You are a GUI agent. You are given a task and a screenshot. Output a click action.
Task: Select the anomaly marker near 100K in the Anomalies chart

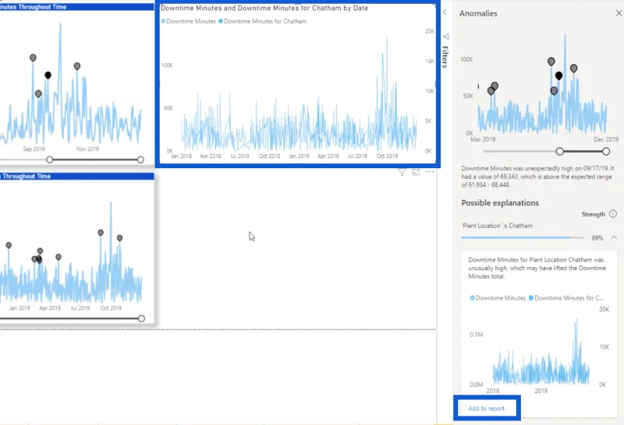pyautogui.click(x=551, y=61)
